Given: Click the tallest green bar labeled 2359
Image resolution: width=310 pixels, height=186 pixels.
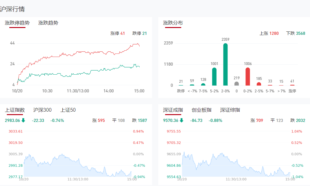Looking at the screenshot, I should [x=225, y=64].
